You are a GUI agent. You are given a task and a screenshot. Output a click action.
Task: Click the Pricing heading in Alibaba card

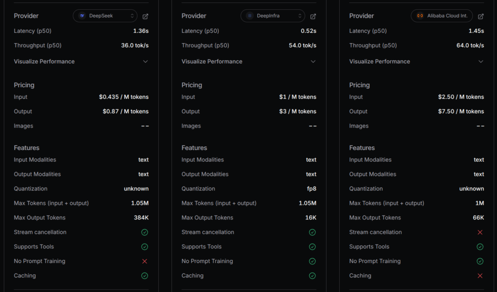click(x=360, y=85)
